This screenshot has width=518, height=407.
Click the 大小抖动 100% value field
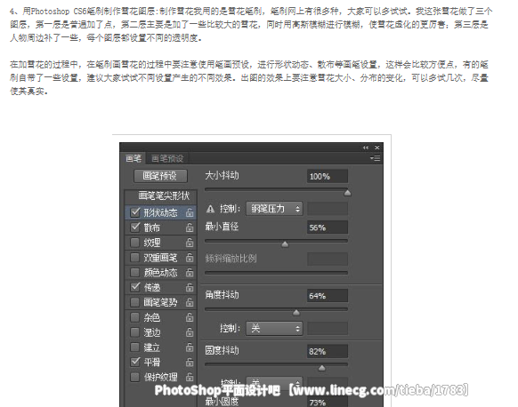328,177
